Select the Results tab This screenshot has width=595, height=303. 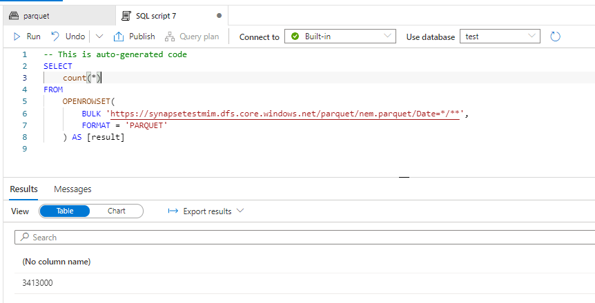pos(23,189)
